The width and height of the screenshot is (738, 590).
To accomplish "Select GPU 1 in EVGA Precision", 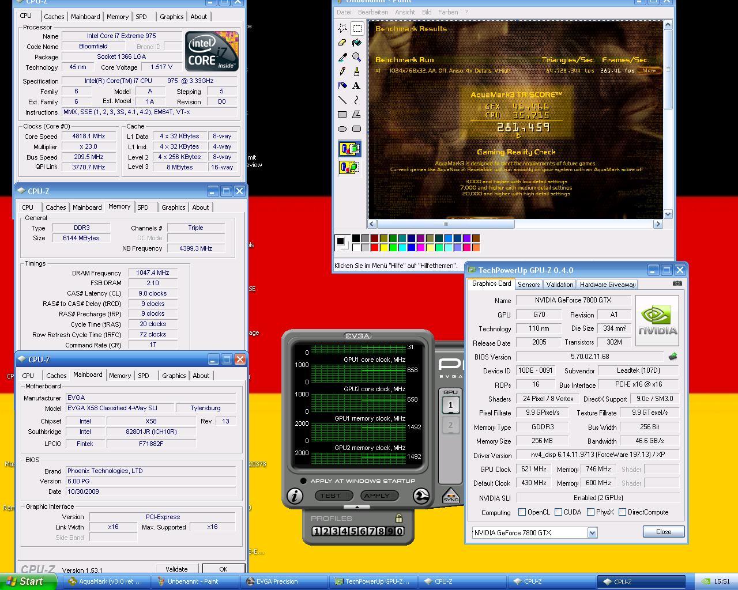I will coord(450,405).
